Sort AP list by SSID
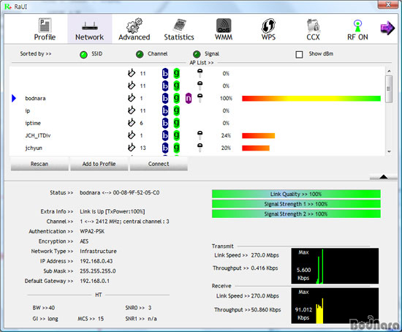402x332 pixels. point(83,54)
